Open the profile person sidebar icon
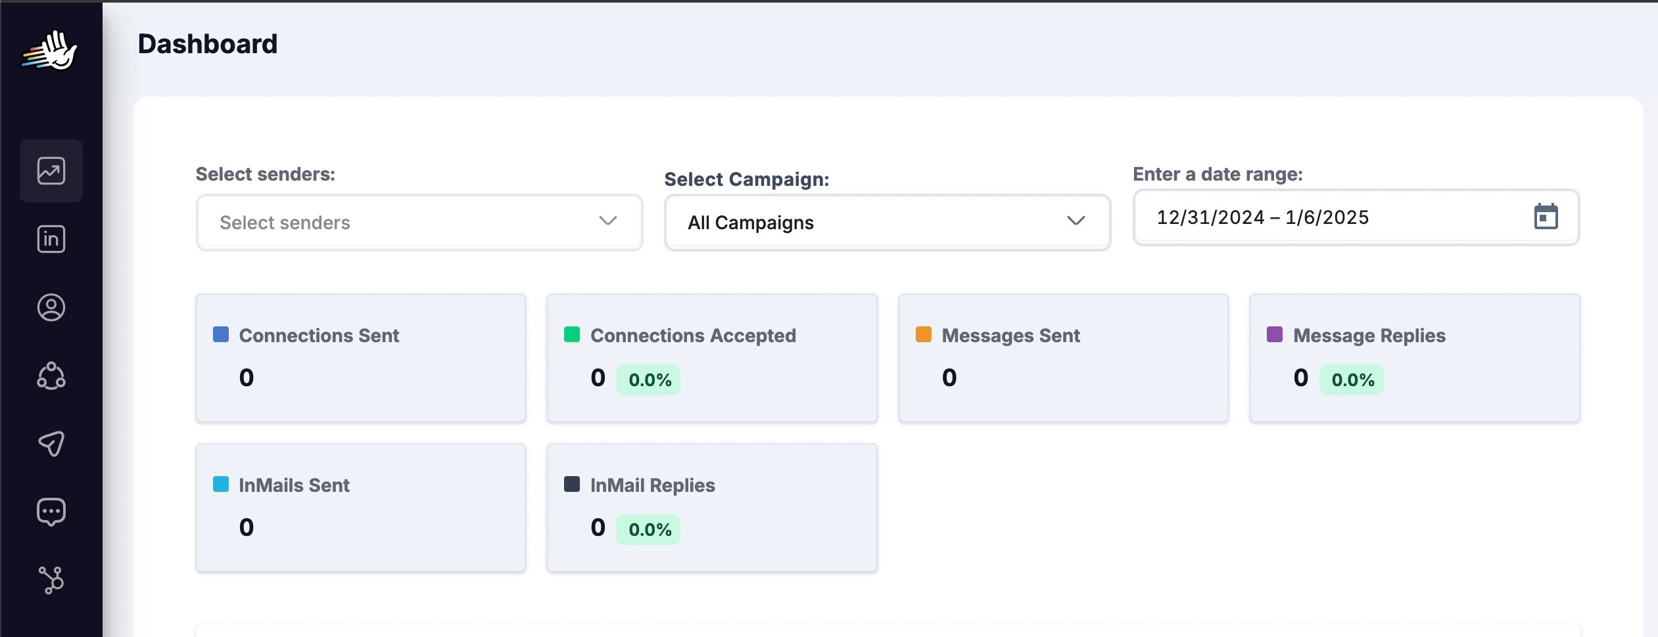The height and width of the screenshot is (637, 1658). point(51,307)
